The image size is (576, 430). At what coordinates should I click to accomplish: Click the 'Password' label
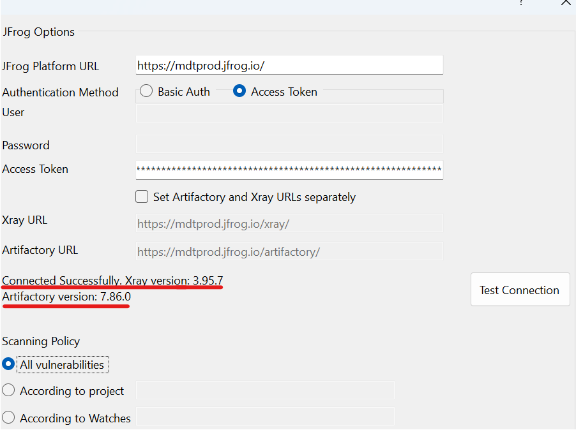point(26,145)
